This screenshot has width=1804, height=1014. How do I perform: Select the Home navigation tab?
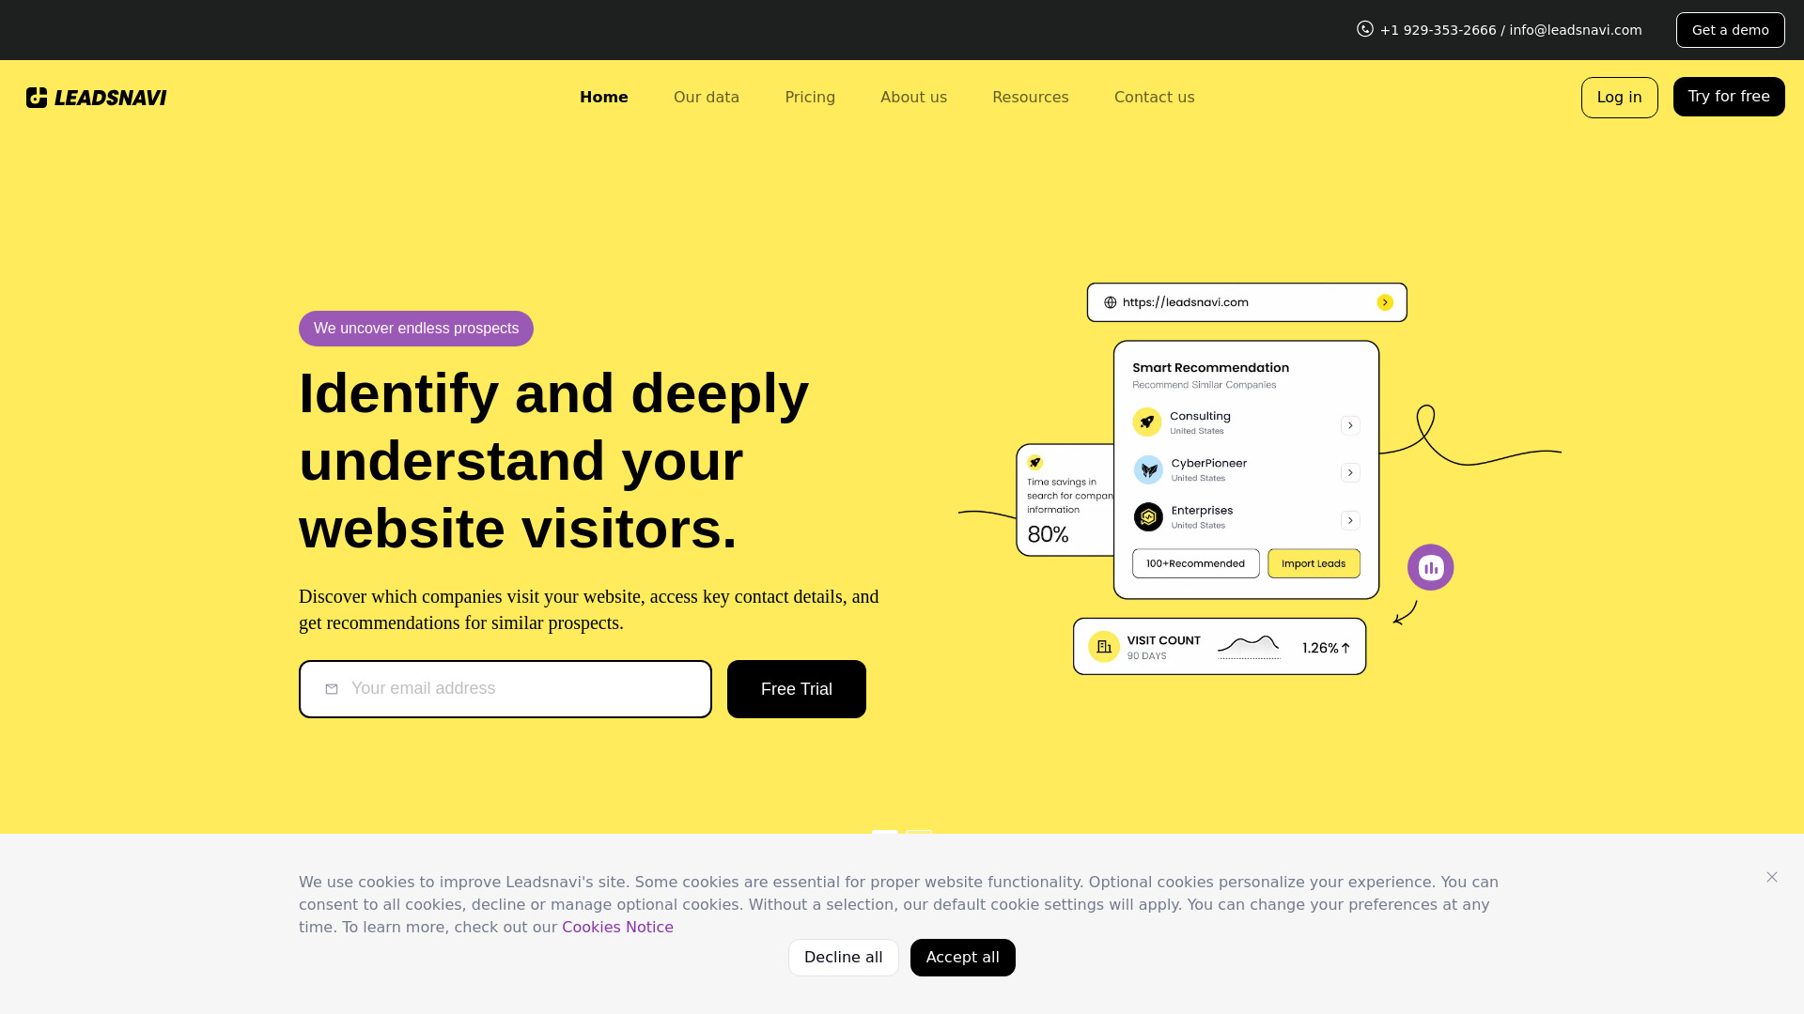(x=603, y=97)
